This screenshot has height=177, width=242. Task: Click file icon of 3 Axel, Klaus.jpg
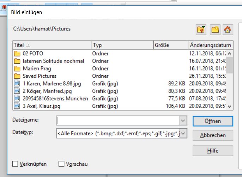point(17,106)
